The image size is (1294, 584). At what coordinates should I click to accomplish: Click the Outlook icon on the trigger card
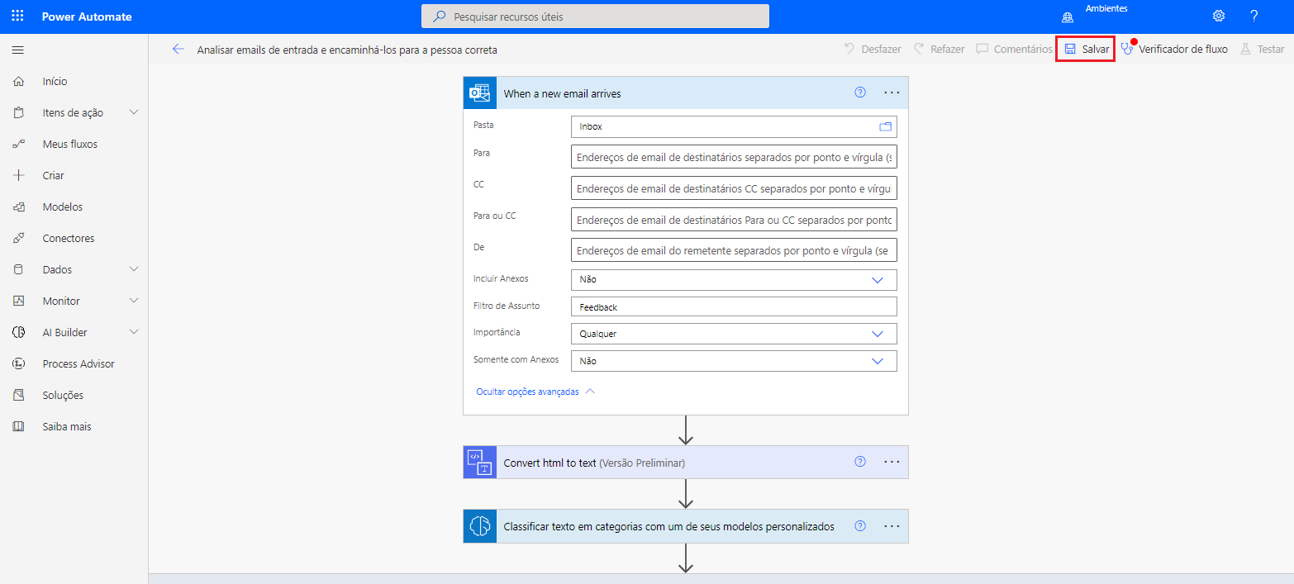[480, 93]
